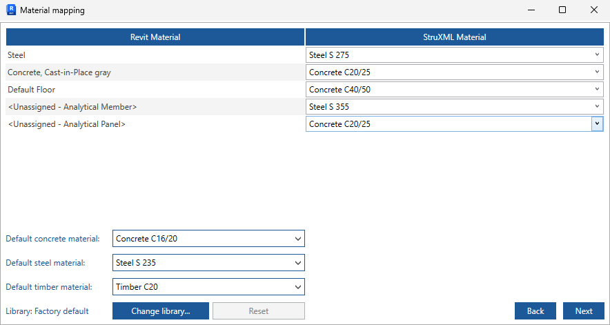610x325 pixels.
Task: Select <Unassigned - Analytical Member> cell
Action: pos(155,107)
